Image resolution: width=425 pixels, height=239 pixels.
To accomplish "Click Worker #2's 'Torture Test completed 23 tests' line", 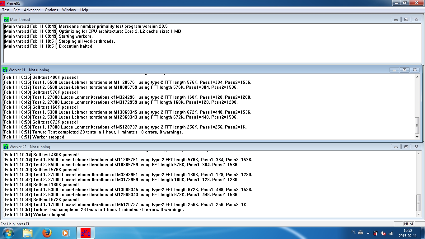I will pyautogui.click(x=94, y=210).
